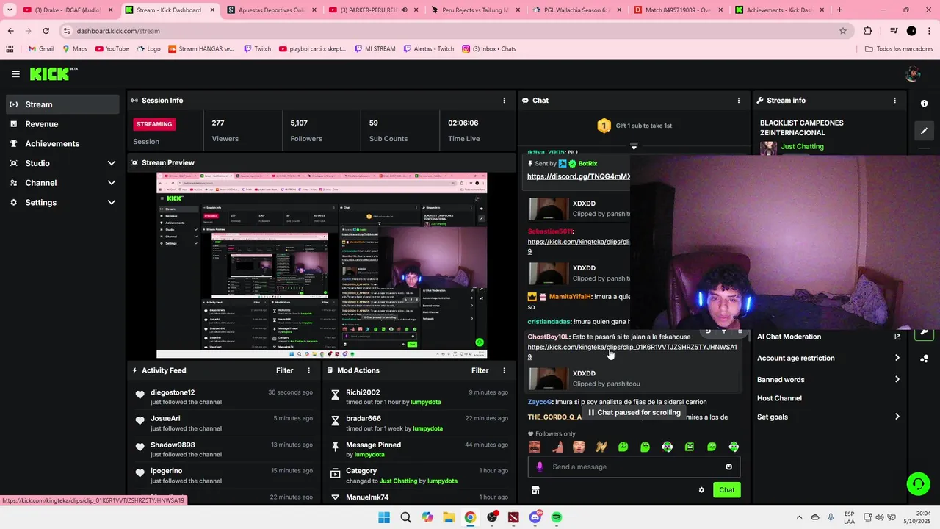Click the Send a message input field

point(634,467)
